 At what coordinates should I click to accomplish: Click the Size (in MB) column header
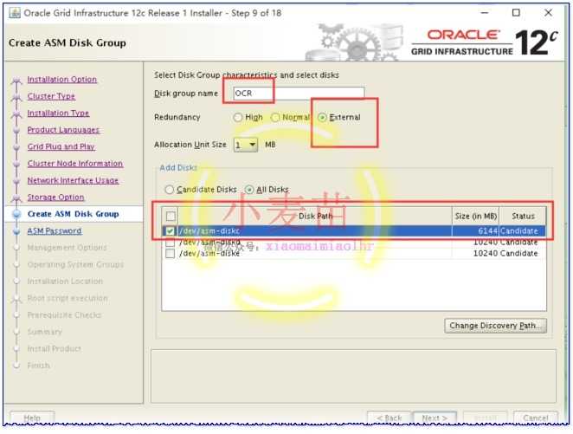(475, 216)
